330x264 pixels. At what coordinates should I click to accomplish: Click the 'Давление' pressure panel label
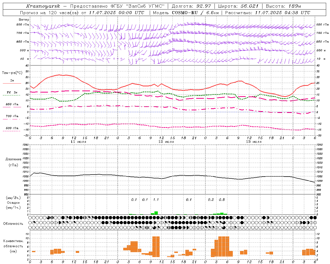point(13,159)
